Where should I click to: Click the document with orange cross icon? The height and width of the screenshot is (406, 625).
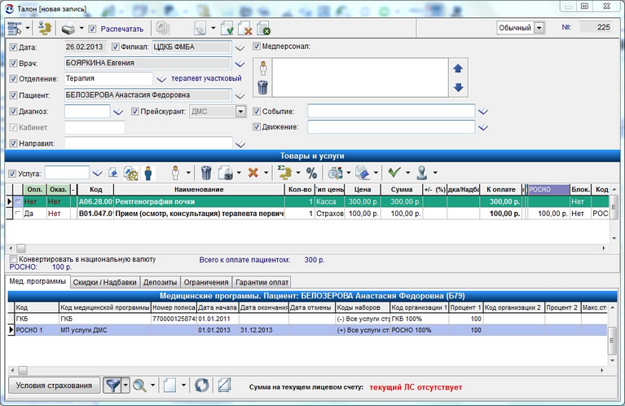(244, 29)
